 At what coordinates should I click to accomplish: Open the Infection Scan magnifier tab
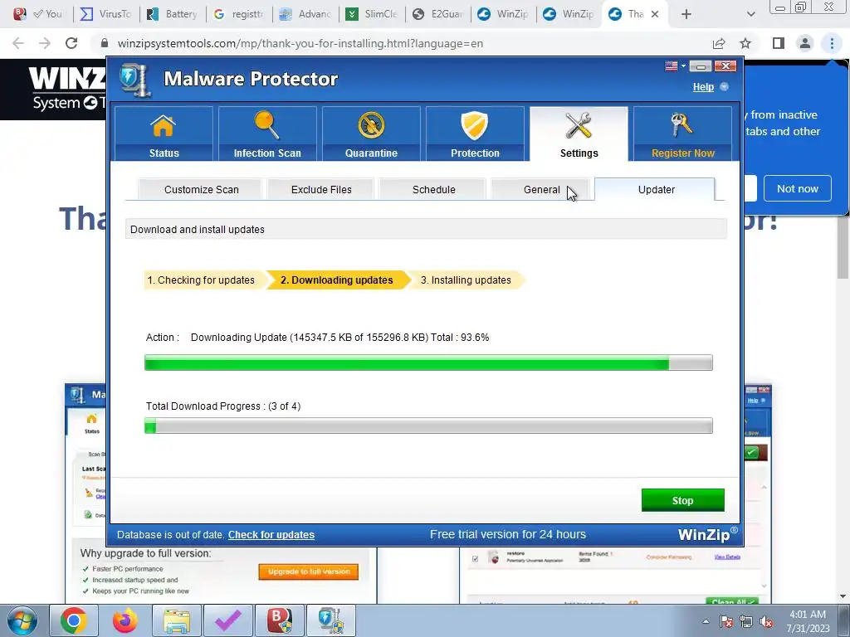pos(267,134)
